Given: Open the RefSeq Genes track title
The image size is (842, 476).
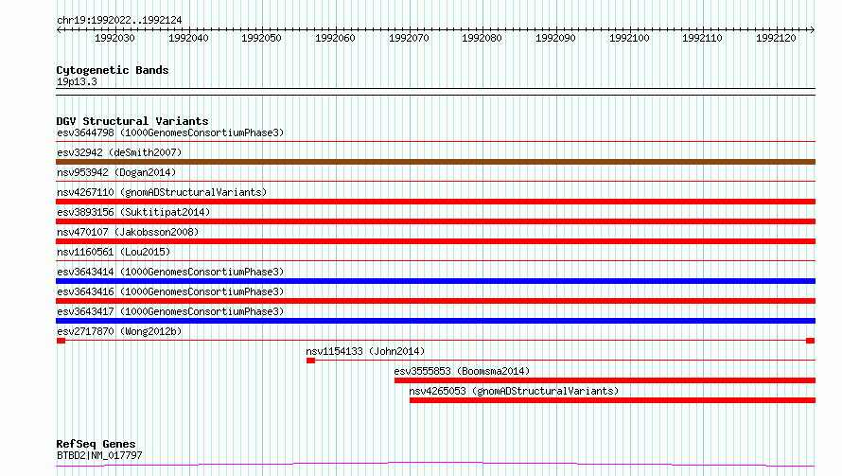Looking at the screenshot, I should point(96,445).
